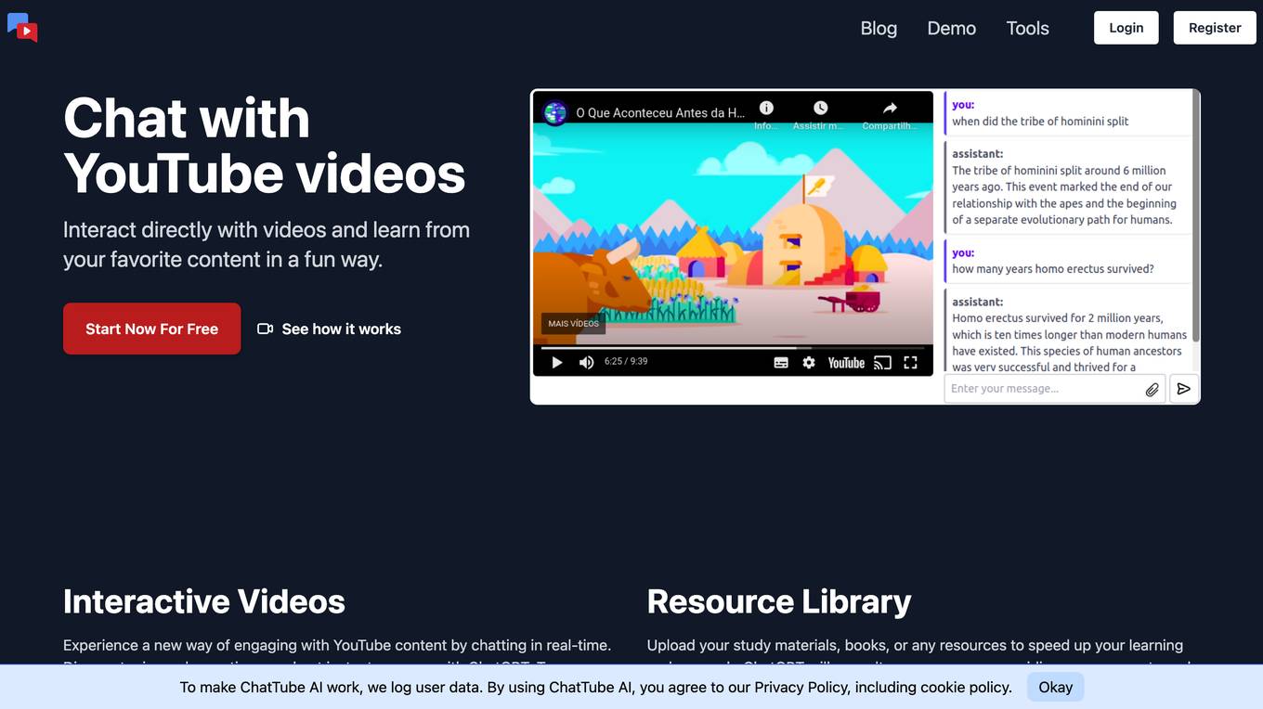Click message 'when did the tribe of hominini split'
Screen dimensions: 1263x709
(x=1040, y=122)
